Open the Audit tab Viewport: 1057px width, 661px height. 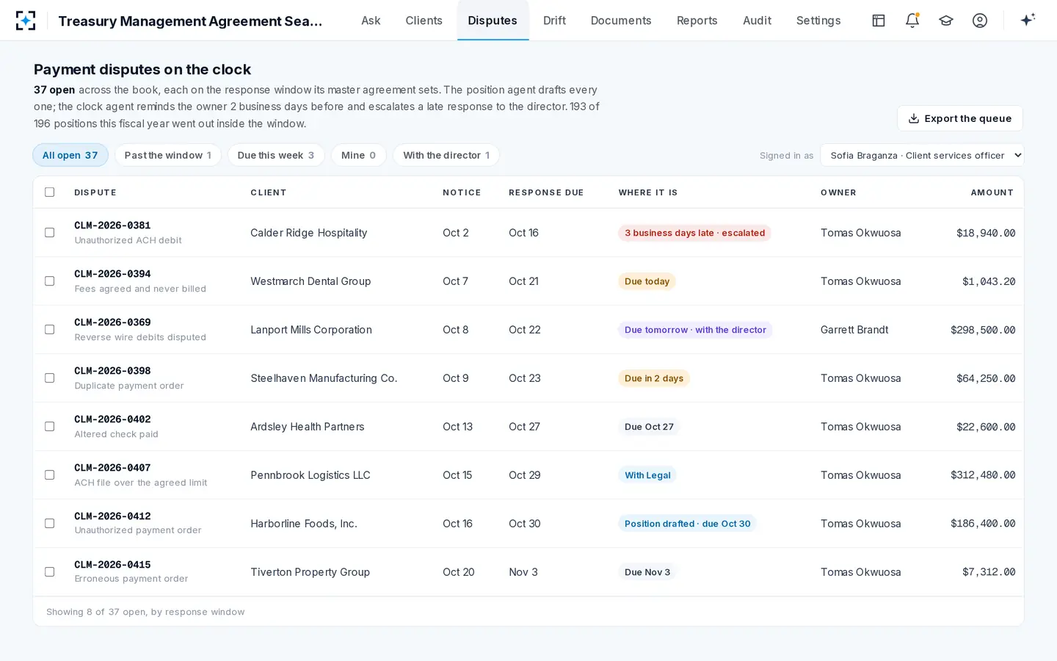click(x=757, y=21)
